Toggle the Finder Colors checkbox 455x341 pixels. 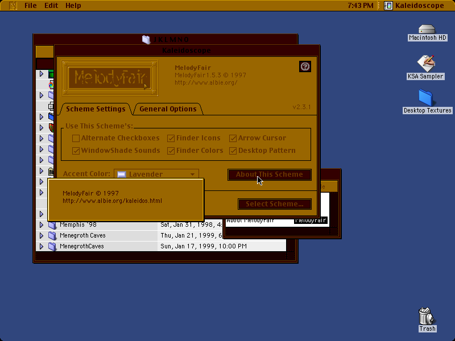171,151
